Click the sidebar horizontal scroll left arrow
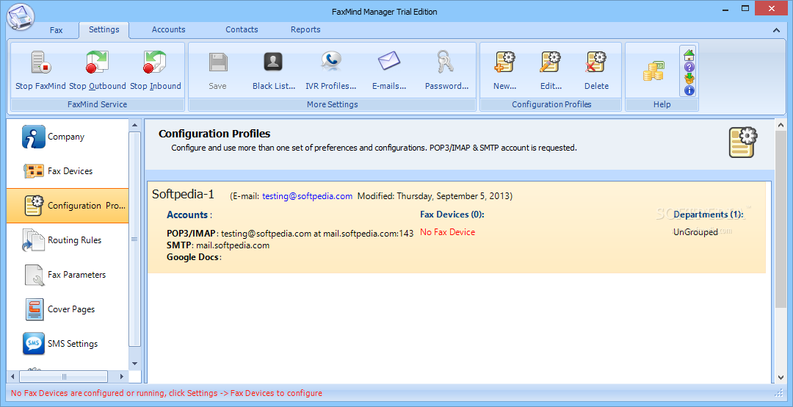This screenshot has height=407, width=793. [12, 377]
